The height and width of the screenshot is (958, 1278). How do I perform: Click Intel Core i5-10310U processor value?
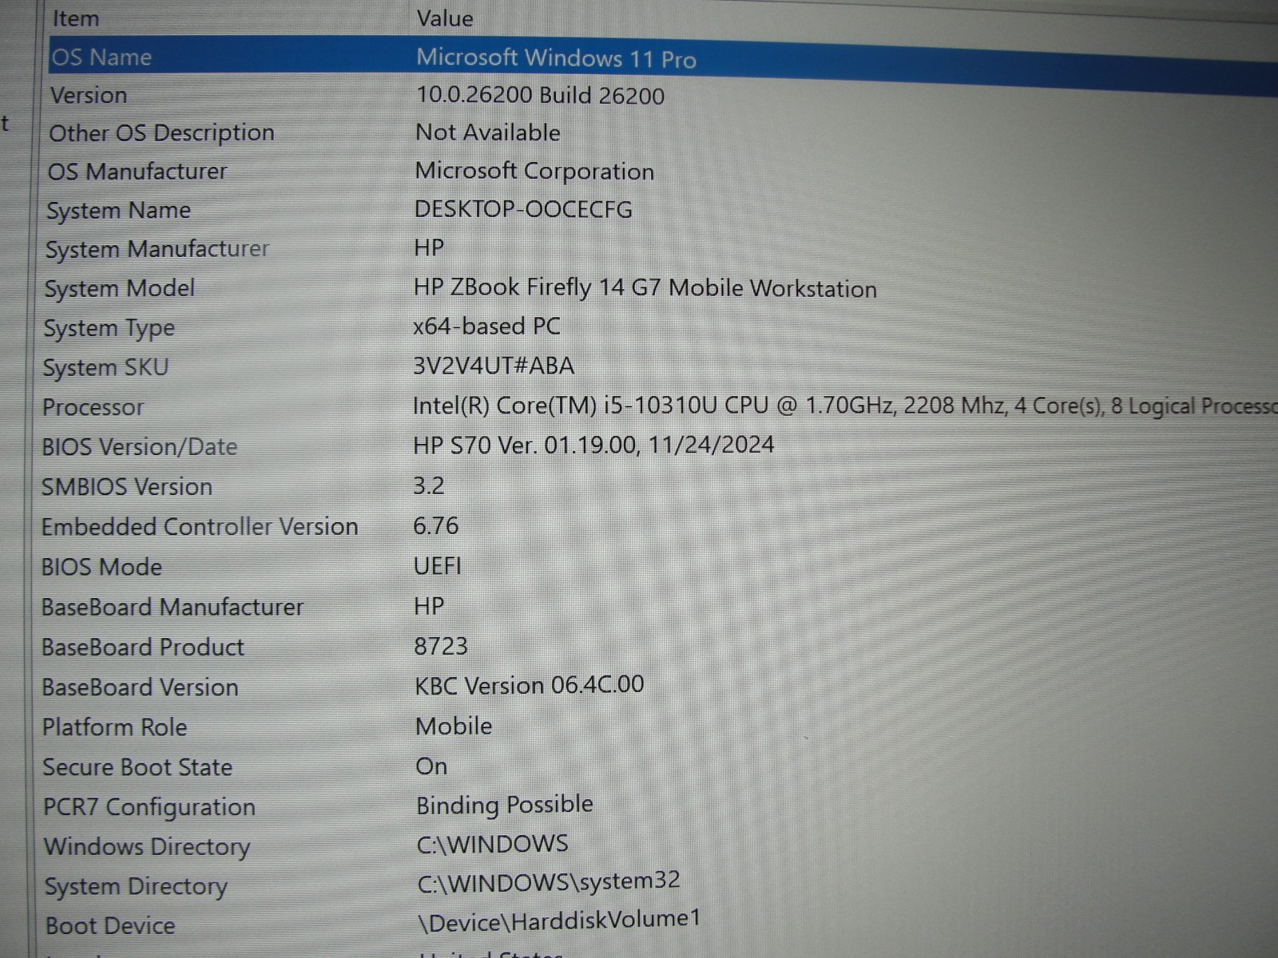(x=844, y=406)
